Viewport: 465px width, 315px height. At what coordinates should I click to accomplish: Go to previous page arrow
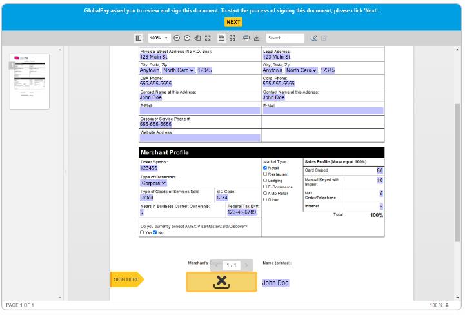(217, 265)
